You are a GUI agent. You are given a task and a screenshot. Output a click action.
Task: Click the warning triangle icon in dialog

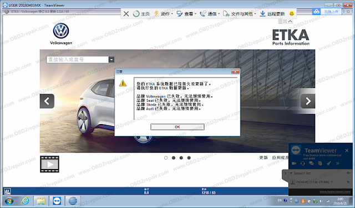123,83
